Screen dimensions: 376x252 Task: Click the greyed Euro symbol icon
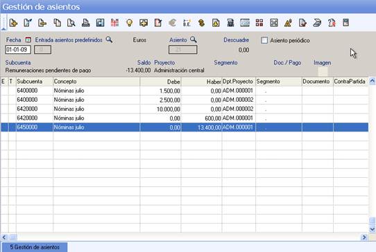point(173,23)
